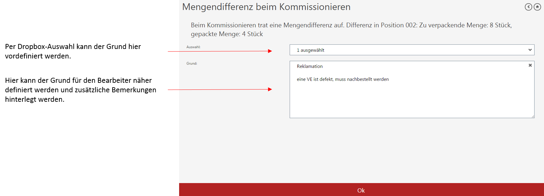Click the 'gepackte Menge: 4 Stück' text
This screenshot has width=544, height=196.
click(x=227, y=34)
